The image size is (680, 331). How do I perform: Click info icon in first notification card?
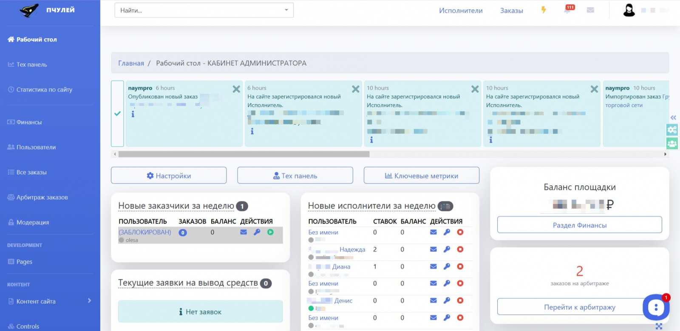(x=133, y=114)
